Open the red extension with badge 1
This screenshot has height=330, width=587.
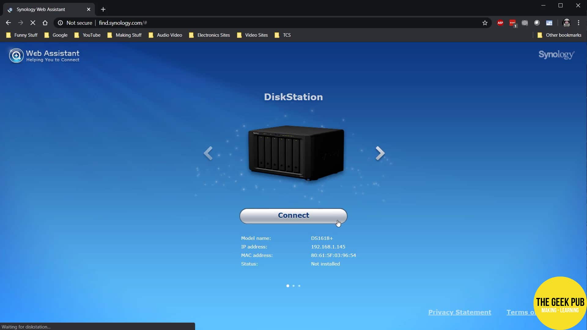513,23
